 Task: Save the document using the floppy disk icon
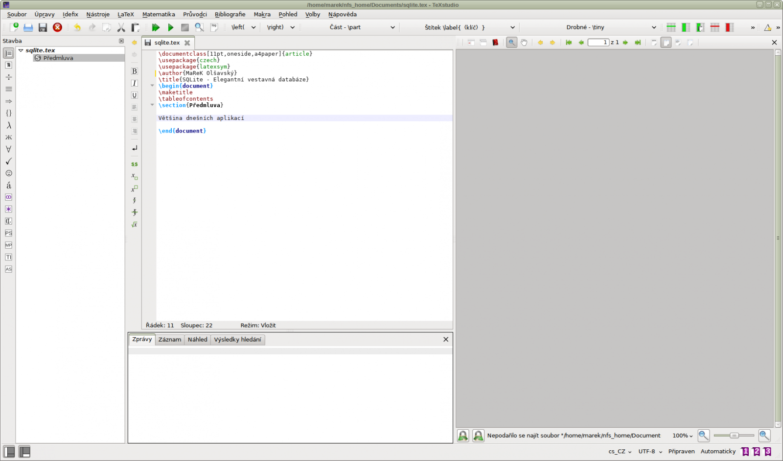[x=43, y=27]
